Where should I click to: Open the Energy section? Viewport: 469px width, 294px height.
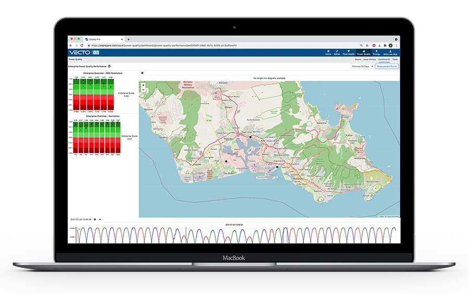tap(377, 53)
